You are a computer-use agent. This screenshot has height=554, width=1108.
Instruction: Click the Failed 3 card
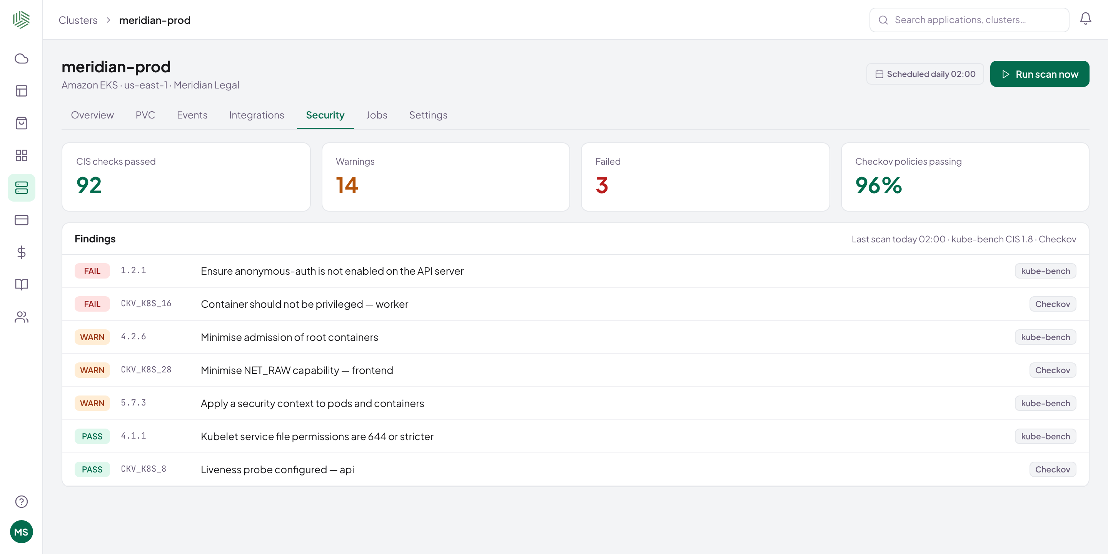706,177
